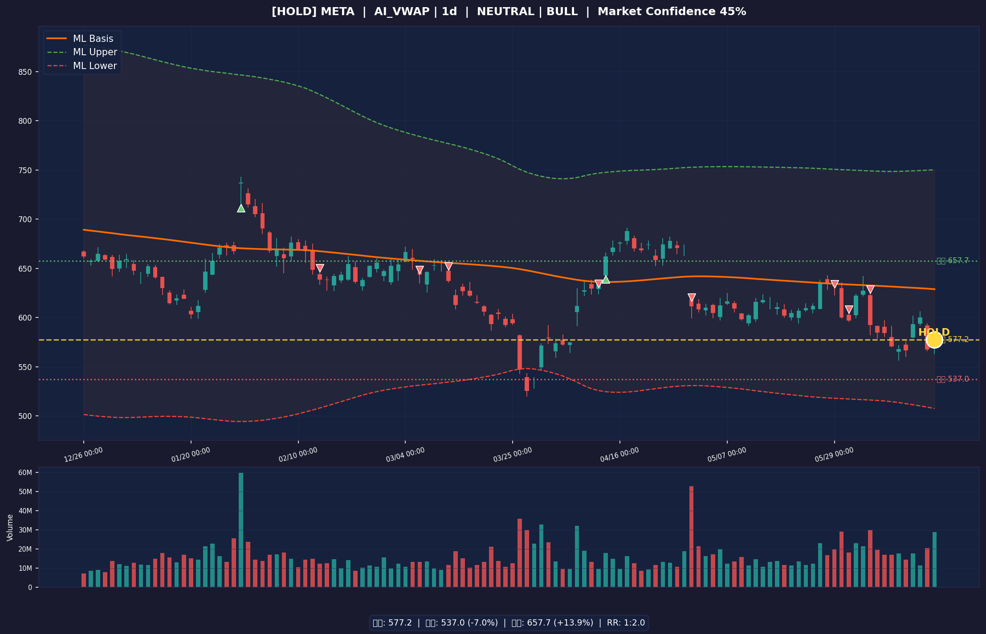Click the footer summary showing RR: 1:2.0
Image resolution: width=986 pixels, height=634 pixels.
509,623
